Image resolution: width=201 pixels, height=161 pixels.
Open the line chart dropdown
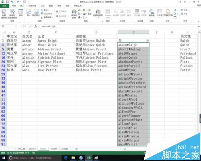(x=80, y=14)
